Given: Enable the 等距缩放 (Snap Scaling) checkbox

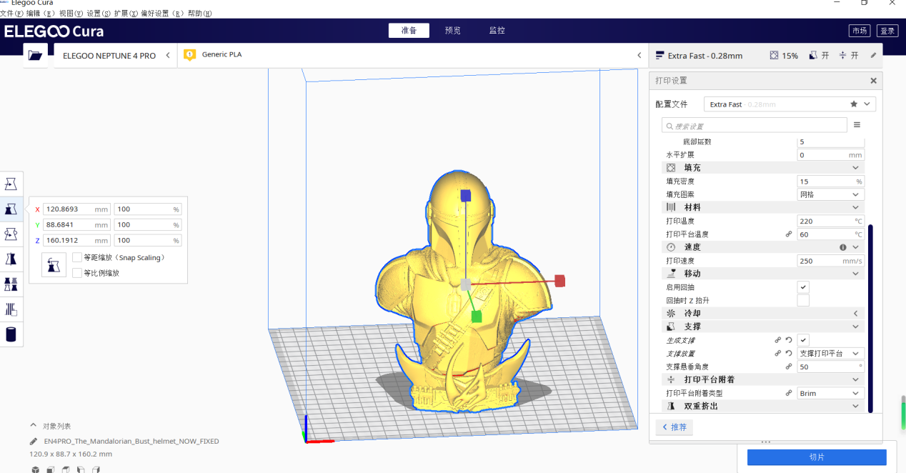Looking at the screenshot, I should click(77, 257).
